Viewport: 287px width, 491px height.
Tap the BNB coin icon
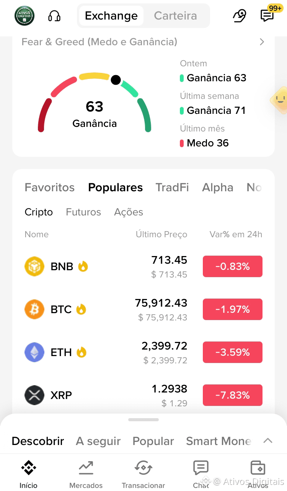pyautogui.click(x=34, y=266)
